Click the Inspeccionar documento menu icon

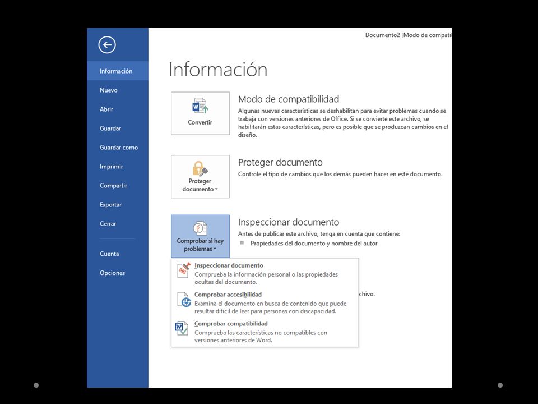click(184, 270)
